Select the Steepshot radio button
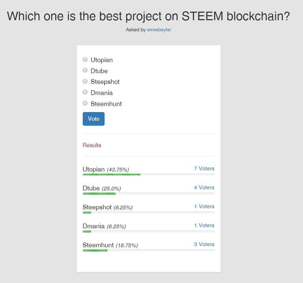 (x=85, y=81)
